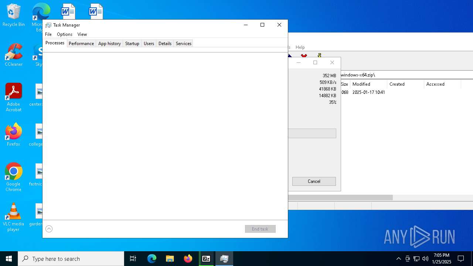473x266 pixels.
Task: Open the View menu in Task Manager
Action: click(82, 34)
